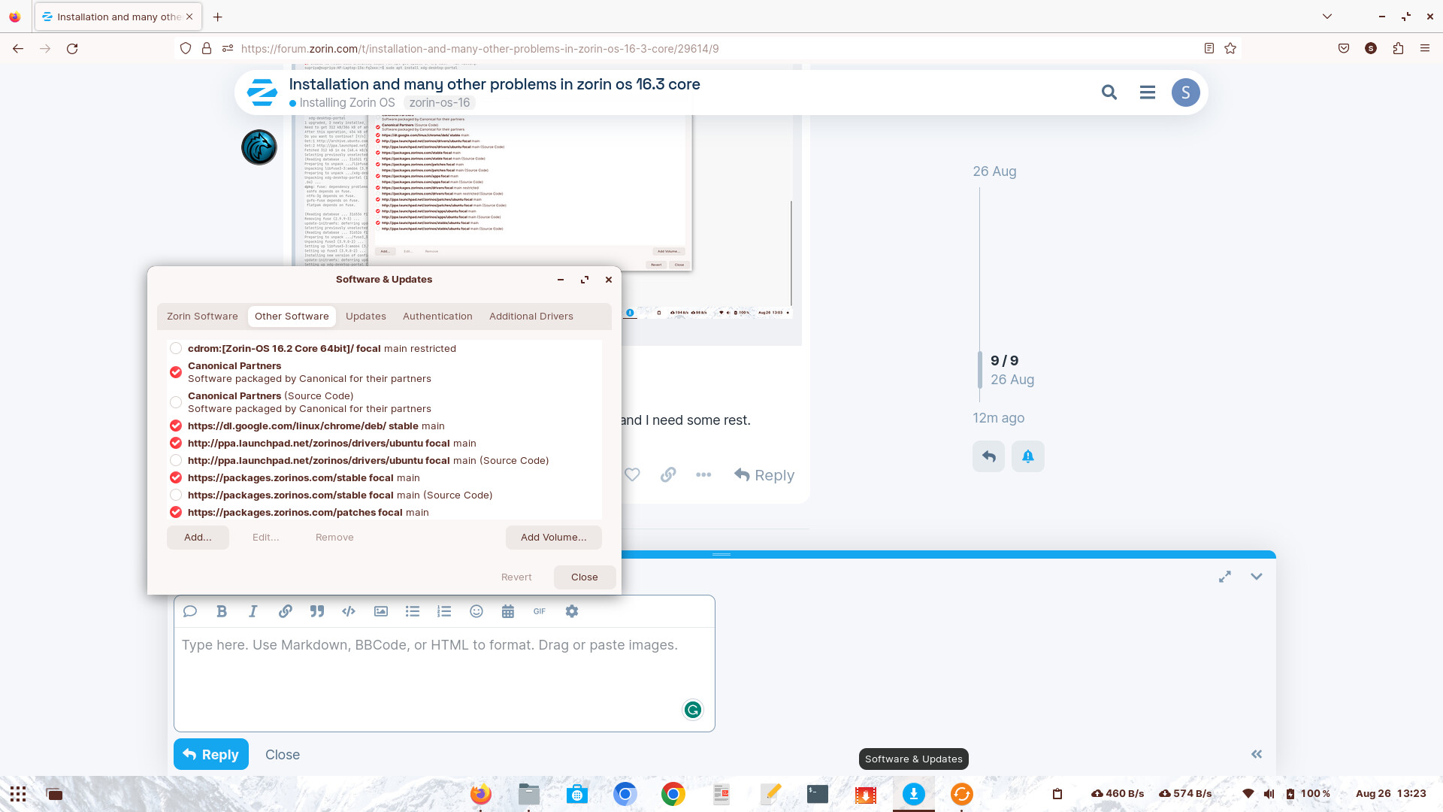Open the Firefox application menu
Viewport: 1443px width, 812px height.
pyautogui.click(x=1425, y=48)
